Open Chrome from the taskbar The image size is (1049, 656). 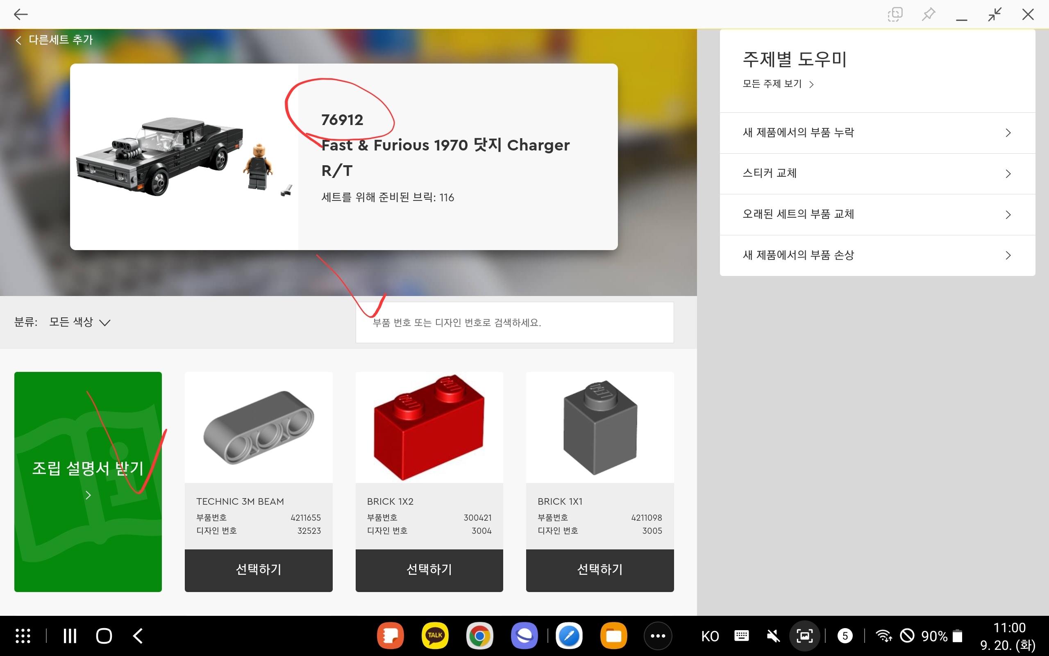pyautogui.click(x=479, y=636)
